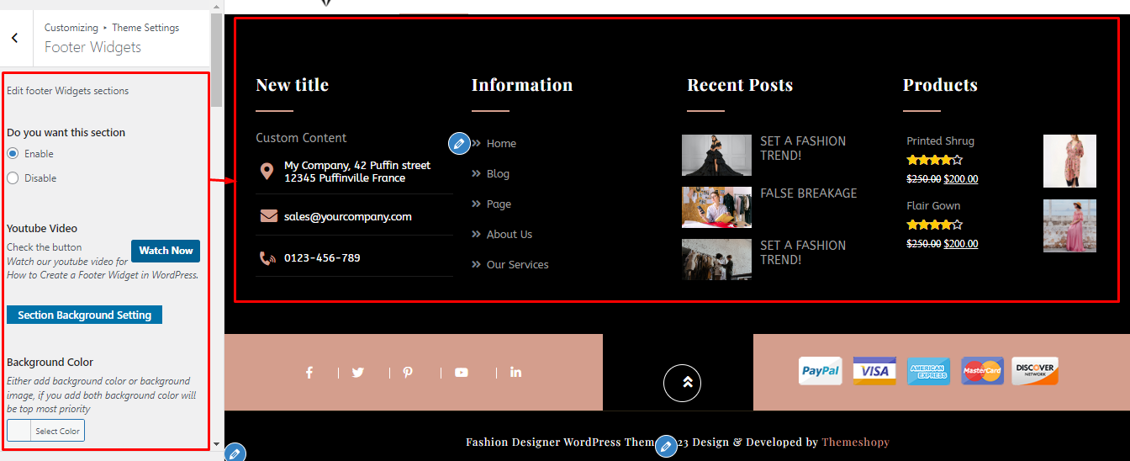Select the Enable radio option

(13, 154)
